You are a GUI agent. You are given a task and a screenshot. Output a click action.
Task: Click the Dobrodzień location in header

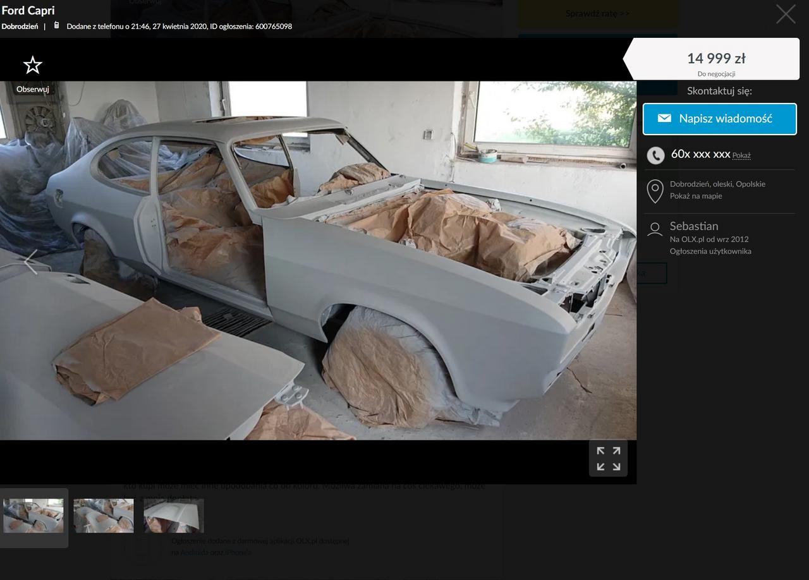click(x=20, y=27)
